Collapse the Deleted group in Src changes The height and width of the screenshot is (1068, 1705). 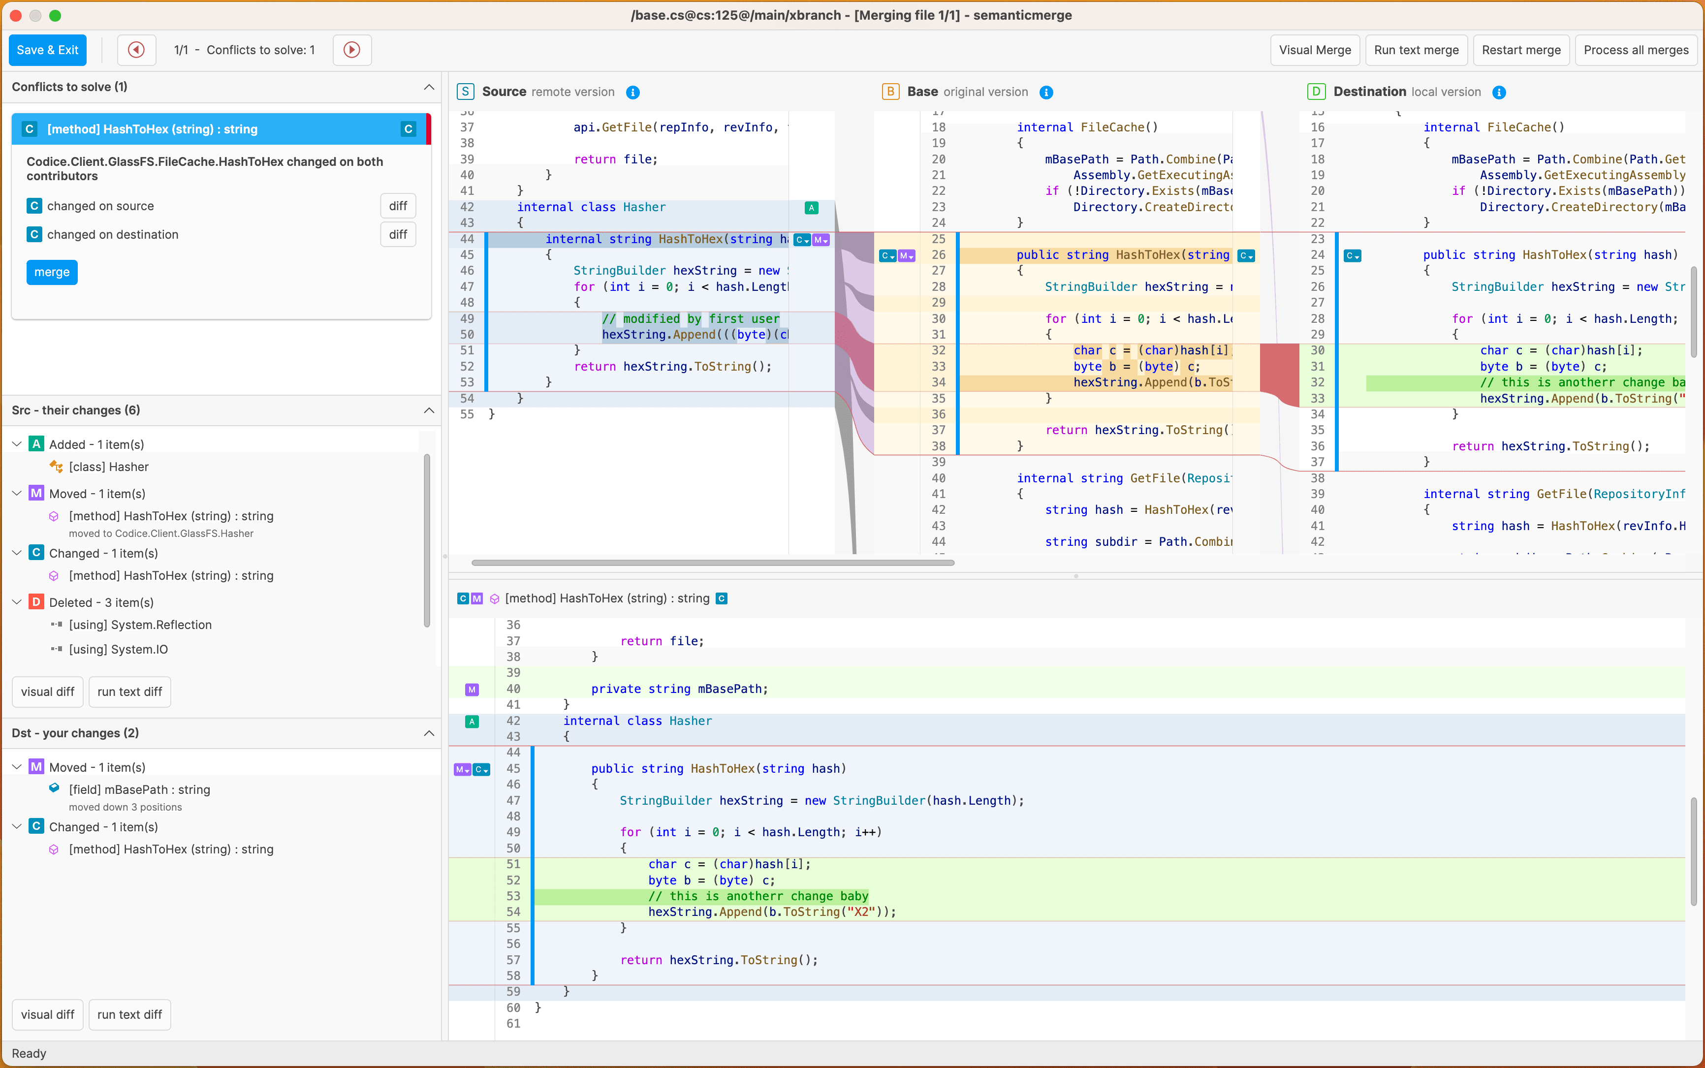pyautogui.click(x=16, y=602)
